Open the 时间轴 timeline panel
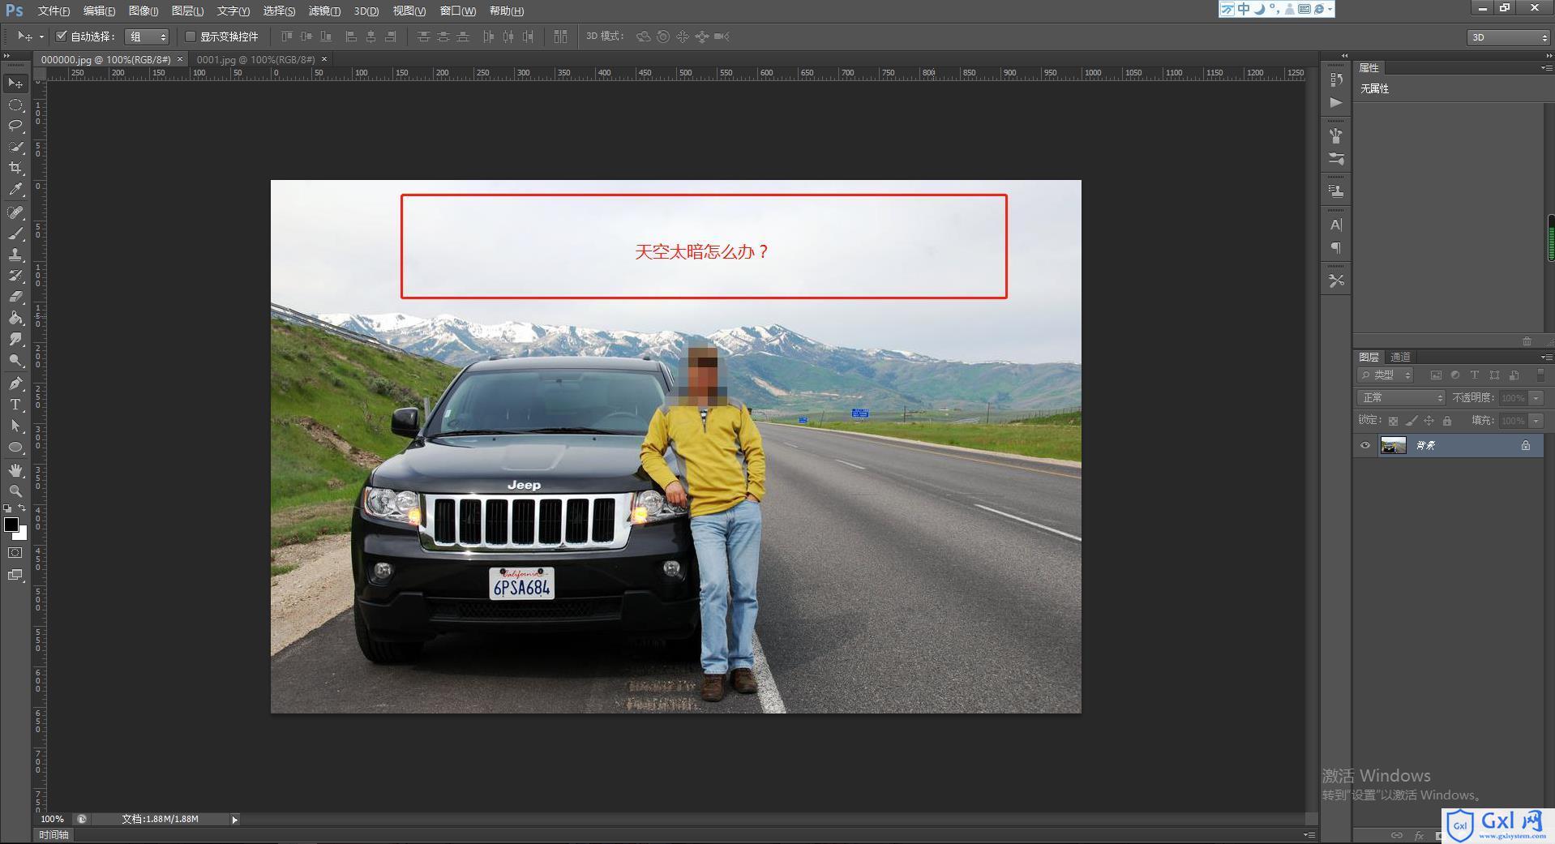The image size is (1555, 844). 54,834
